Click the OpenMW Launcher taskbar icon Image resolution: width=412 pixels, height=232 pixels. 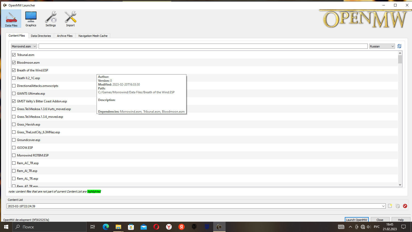pos(219,227)
